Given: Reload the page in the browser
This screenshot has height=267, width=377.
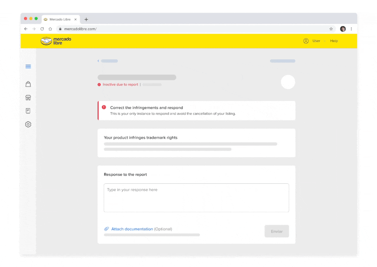Looking at the screenshot, I should (x=42, y=29).
